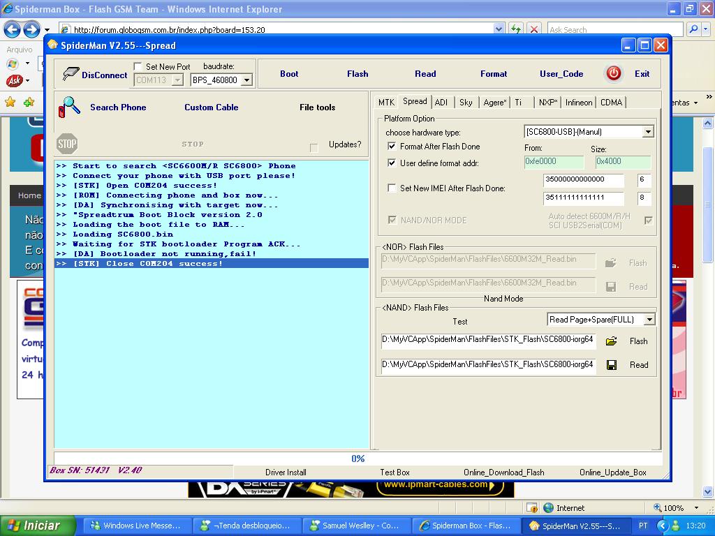Toggle the NAND/NOR MODE checkbox
Image resolution: width=715 pixels, height=536 pixels.
(392, 220)
